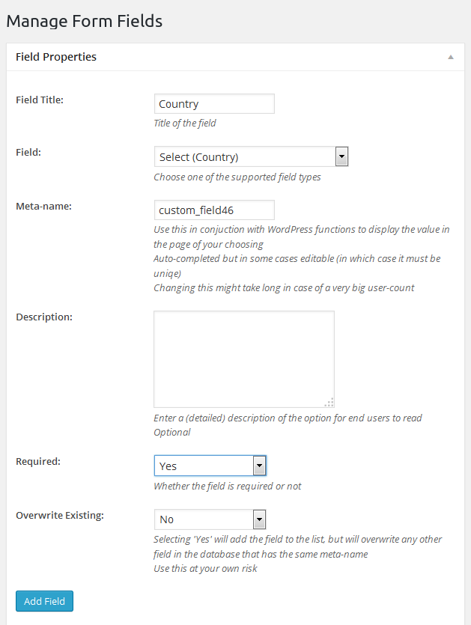This screenshot has height=625, width=471.
Task: Click the arrow button of the Required dropdown
Action: click(x=259, y=466)
